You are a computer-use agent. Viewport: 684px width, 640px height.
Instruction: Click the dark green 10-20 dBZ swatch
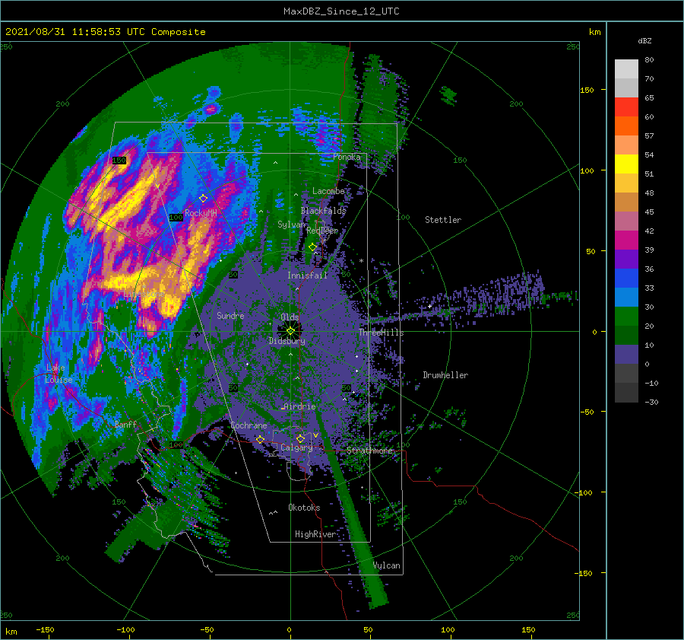(626, 335)
